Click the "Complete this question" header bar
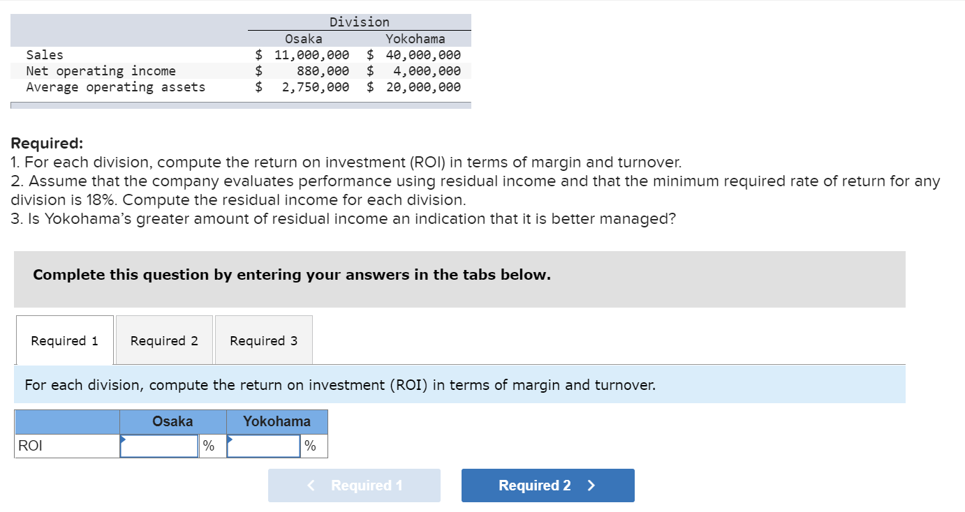 290,275
